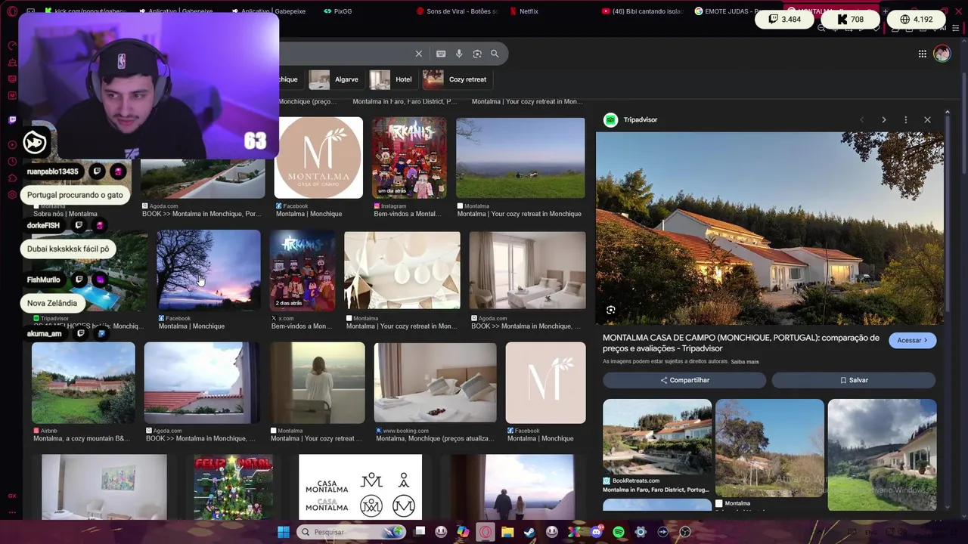The width and height of the screenshot is (968, 544).
Task: Filter results by Algarve chip
Action: 337,79
